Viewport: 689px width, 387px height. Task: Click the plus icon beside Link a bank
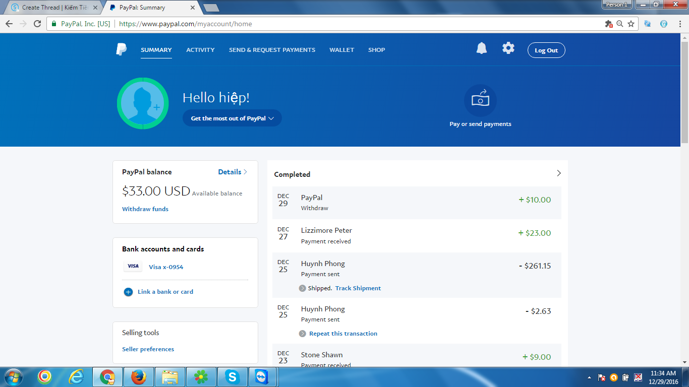tap(128, 292)
